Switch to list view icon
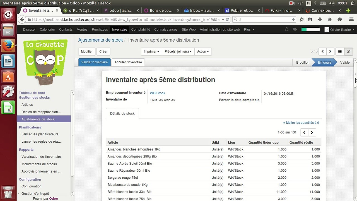The image size is (357, 201). [x=340, y=51]
